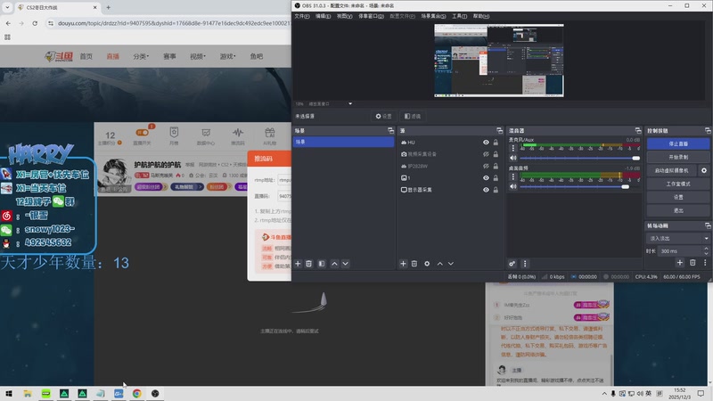Mute the Mic/Aux speaker icon
This screenshot has width=713, height=401.
[x=513, y=158]
